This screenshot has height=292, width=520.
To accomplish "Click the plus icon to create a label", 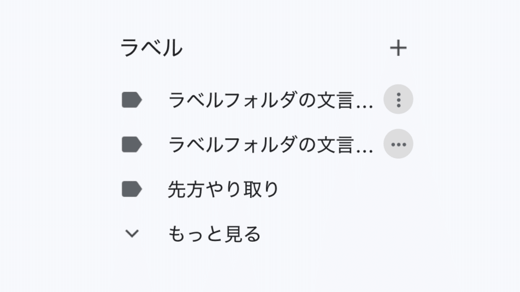I will (398, 48).
